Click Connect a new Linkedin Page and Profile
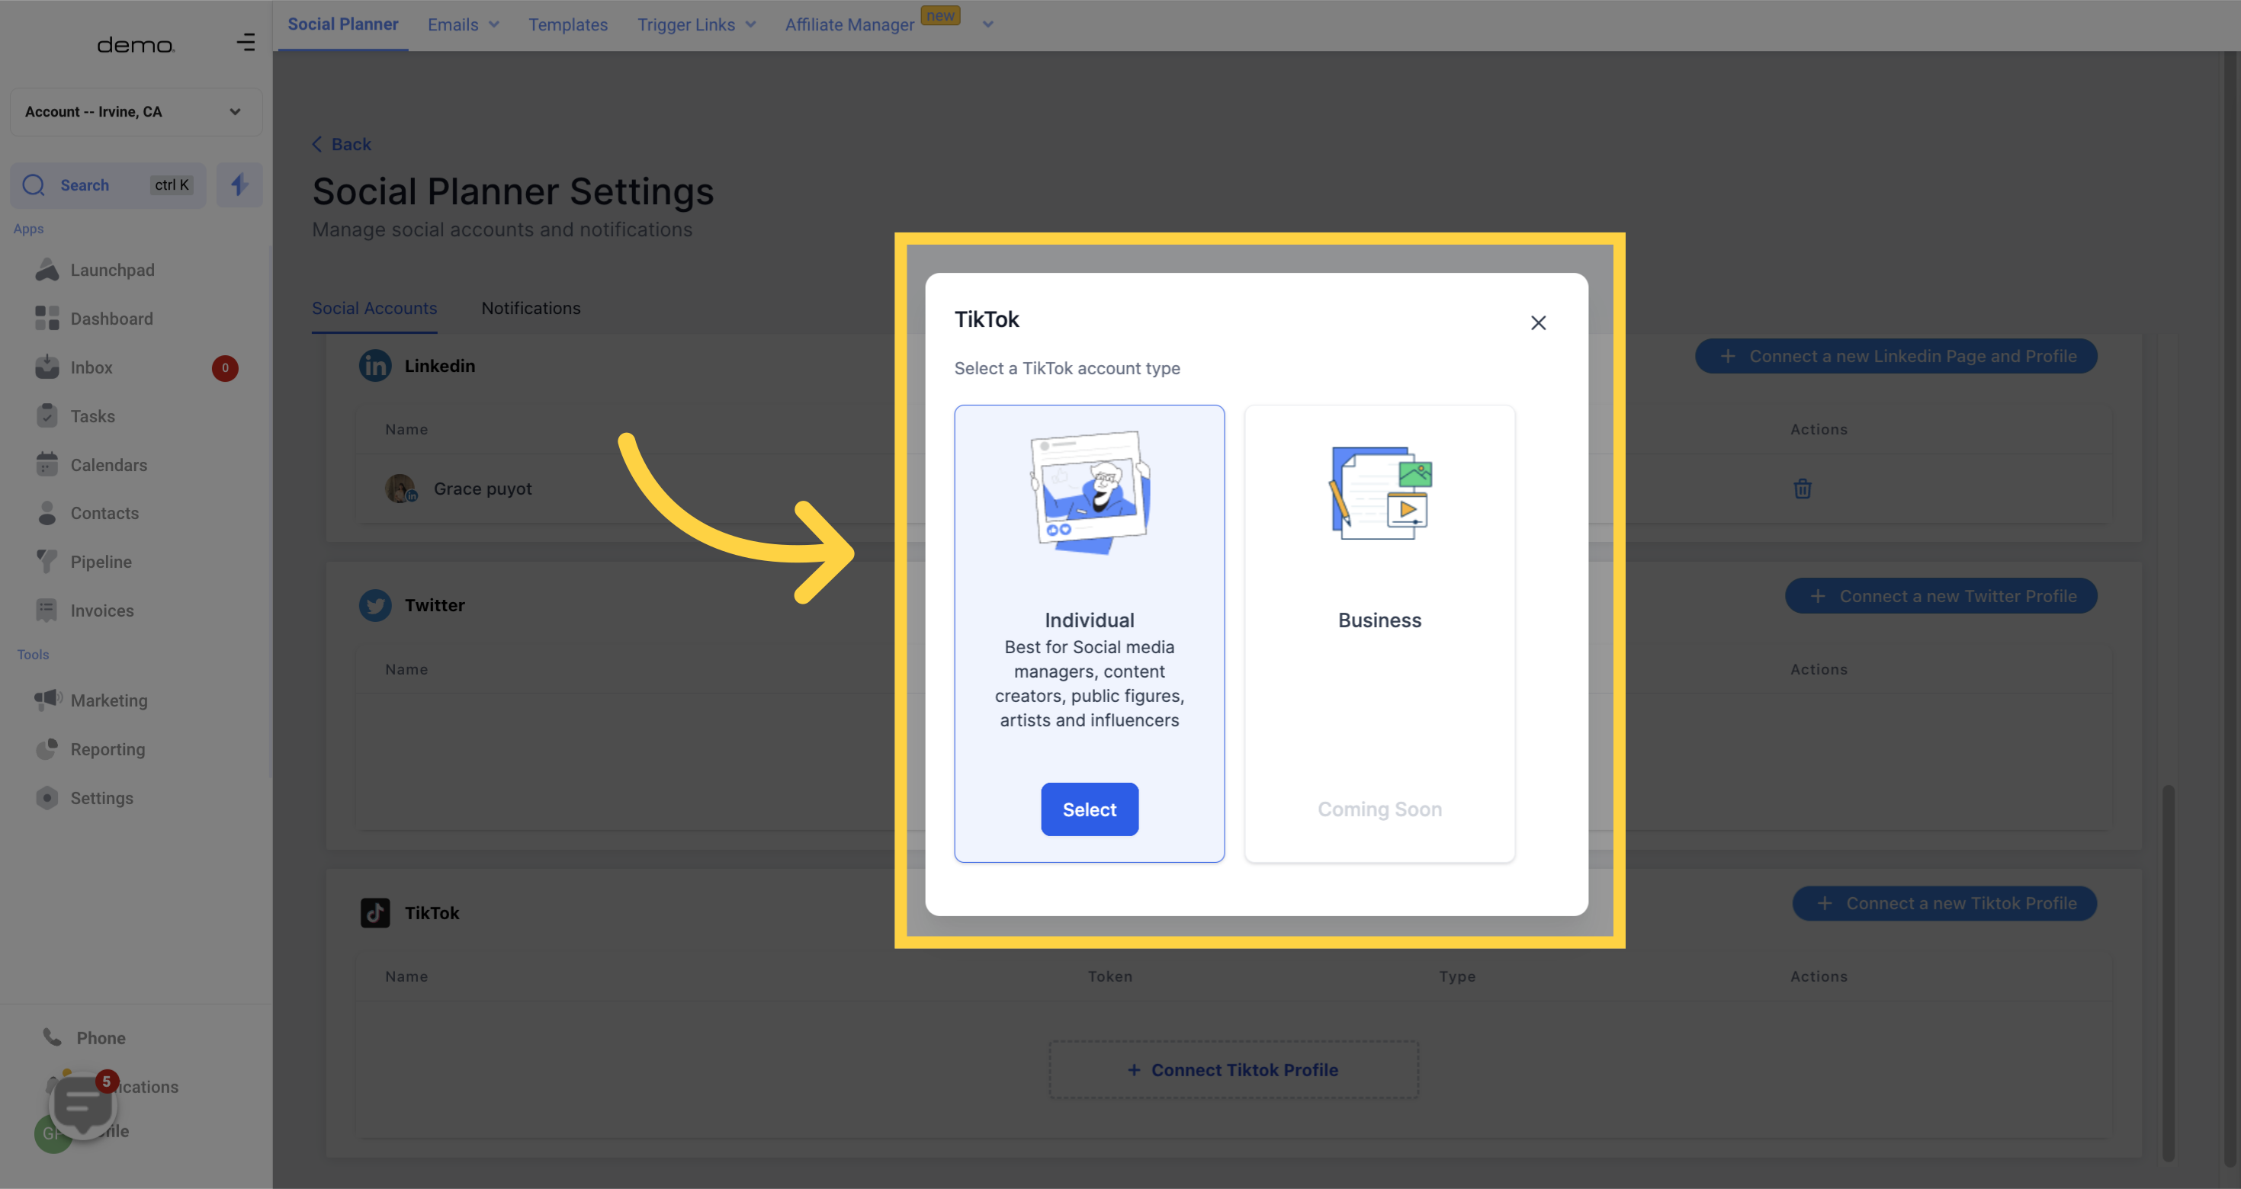Viewport: 2241px width, 1189px height. 1896,356
